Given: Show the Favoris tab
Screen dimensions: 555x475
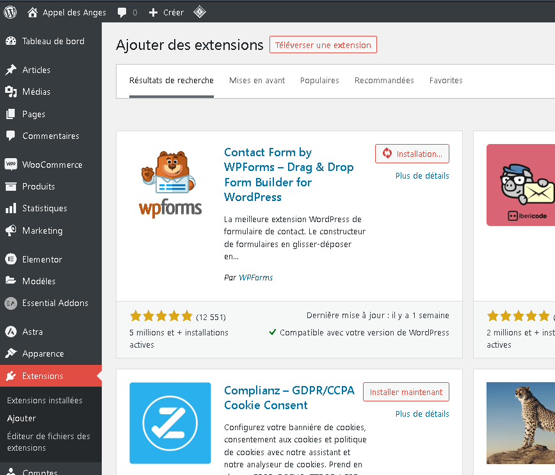Looking at the screenshot, I should 446,80.
